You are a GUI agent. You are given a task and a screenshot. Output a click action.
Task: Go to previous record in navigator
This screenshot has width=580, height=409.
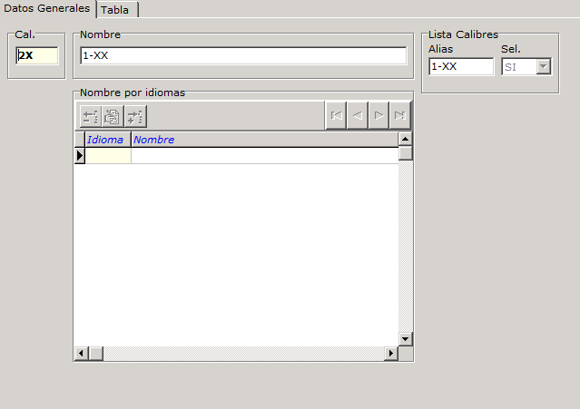point(357,115)
